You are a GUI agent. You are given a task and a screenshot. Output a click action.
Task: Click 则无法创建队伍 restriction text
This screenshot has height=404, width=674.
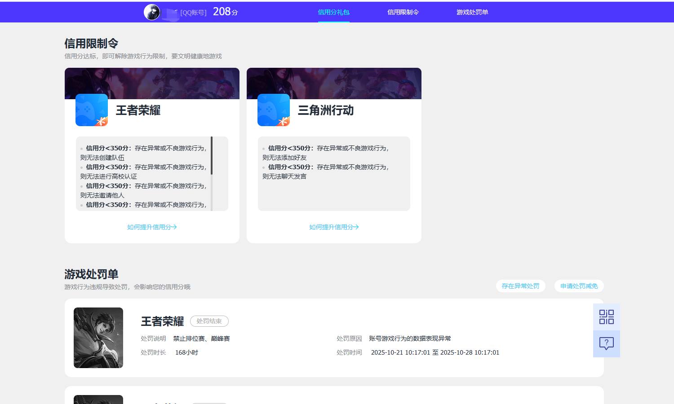102,158
